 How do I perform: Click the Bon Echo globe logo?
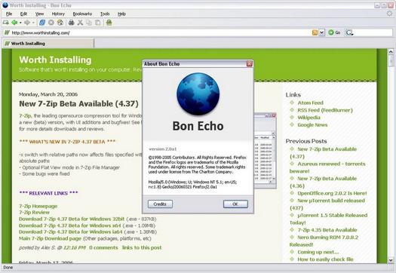198,94
